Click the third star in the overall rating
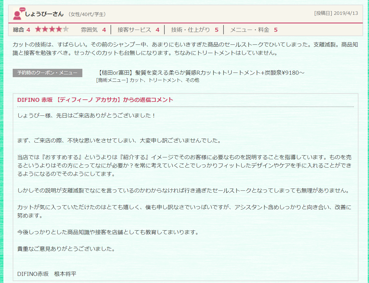 click(52, 30)
